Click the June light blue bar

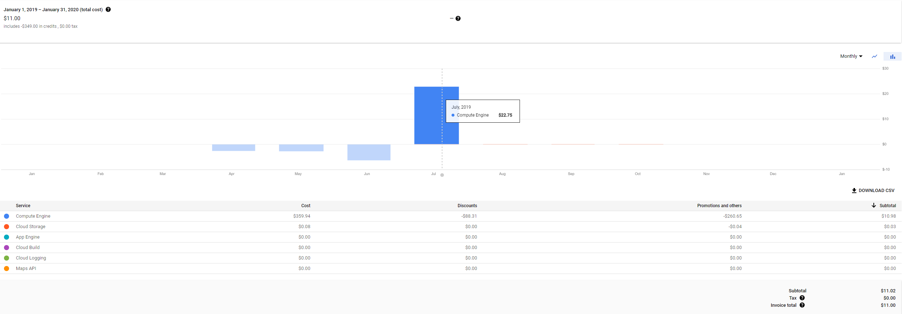369,152
